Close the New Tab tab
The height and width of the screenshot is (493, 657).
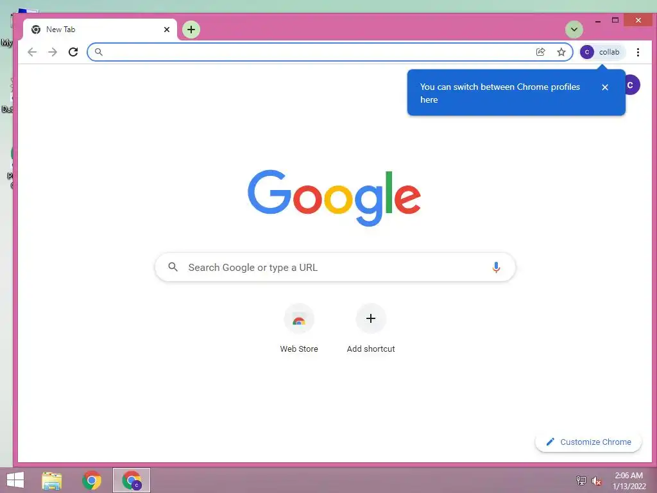(x=167, y=30)
